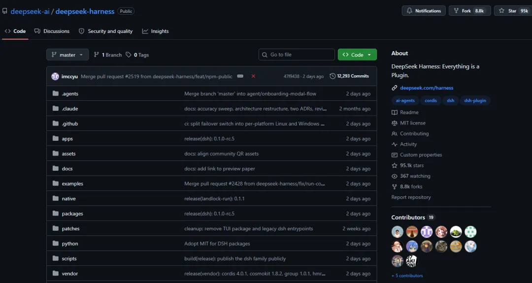Image resolution: width=532 pixels, height=283 pixels.
Task: Click the python folder icon
Action: pos(56,243)
